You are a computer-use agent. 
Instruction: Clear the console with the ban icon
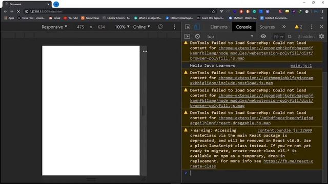(197, 36)
